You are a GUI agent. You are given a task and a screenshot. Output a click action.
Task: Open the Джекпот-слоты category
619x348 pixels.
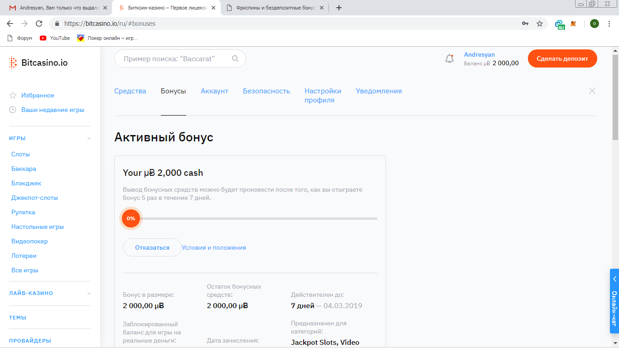click(x=34, y=198)
